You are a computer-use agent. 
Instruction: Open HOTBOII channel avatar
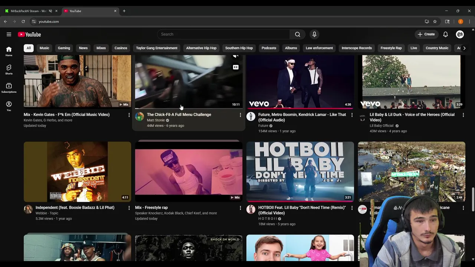point(251,210)
